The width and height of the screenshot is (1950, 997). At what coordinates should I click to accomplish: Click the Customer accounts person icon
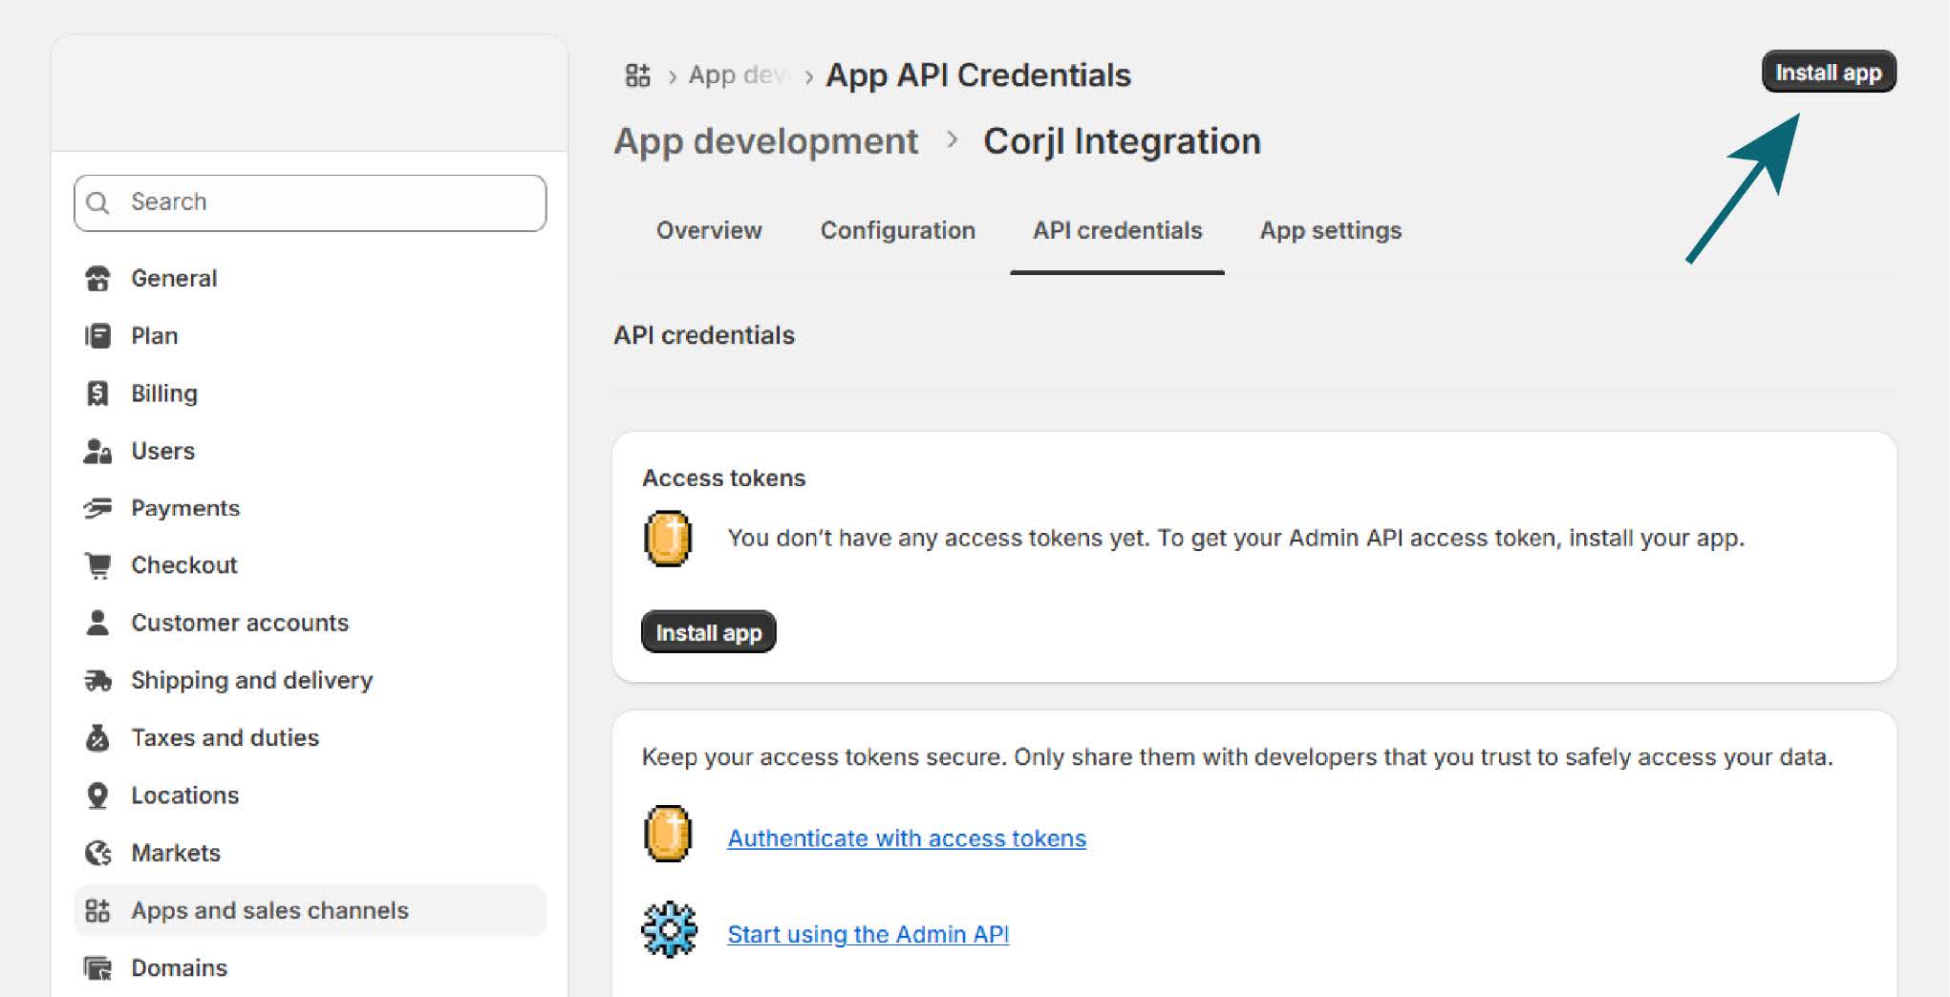click(97, 623)
